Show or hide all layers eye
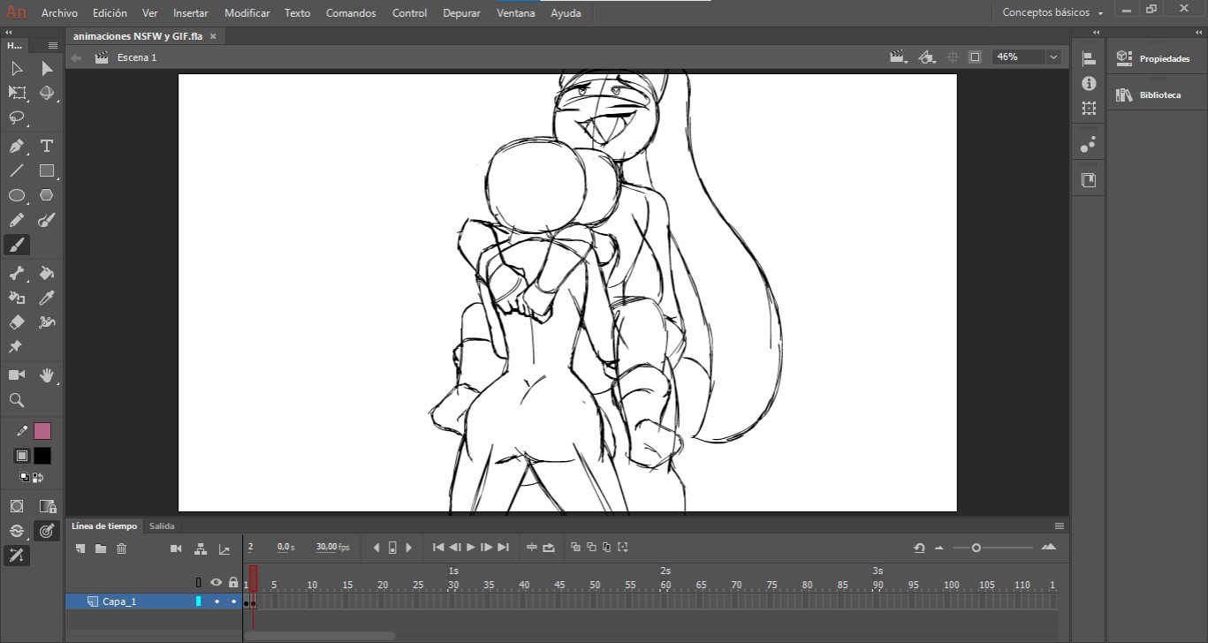 pos(216,582)
